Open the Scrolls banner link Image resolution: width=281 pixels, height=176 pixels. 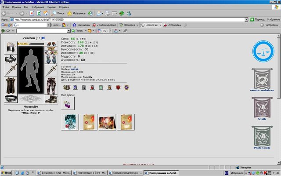pos(262,109)
